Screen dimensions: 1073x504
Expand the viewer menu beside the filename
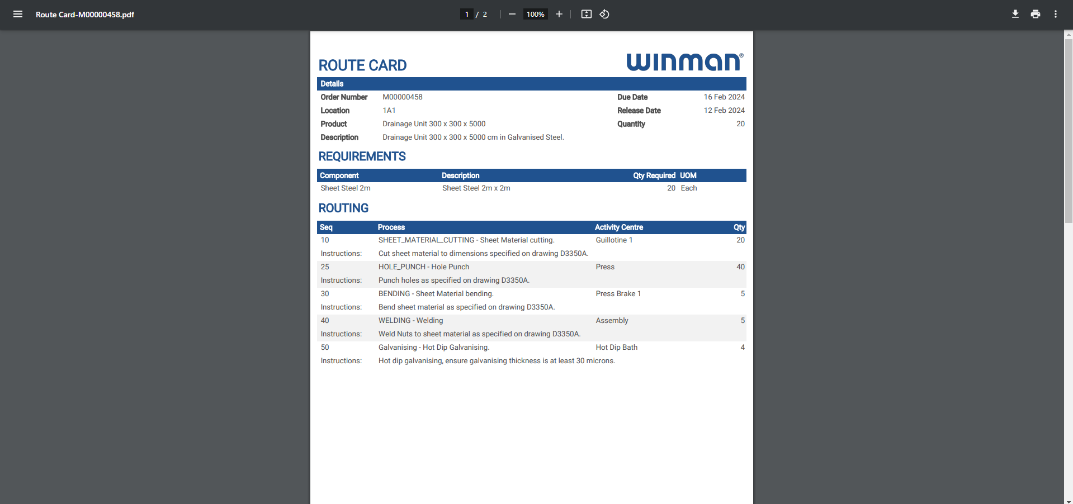18,14
